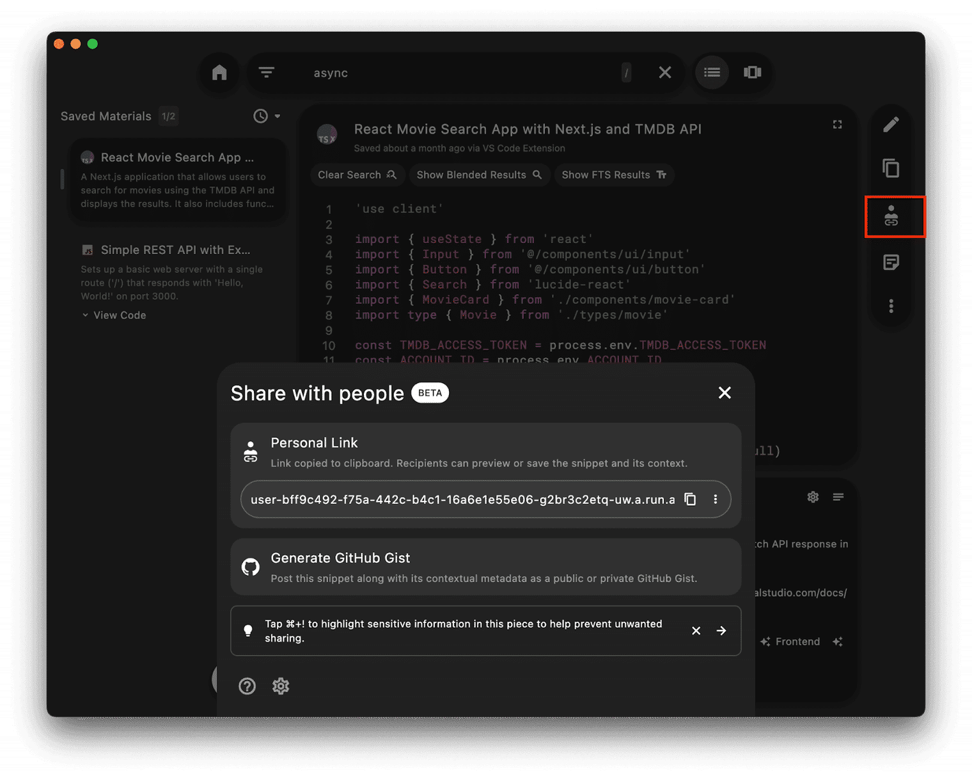Screen dimensions: 972x779
Task: Open the sidebar more options menu
Action: (x=891, y=306)
